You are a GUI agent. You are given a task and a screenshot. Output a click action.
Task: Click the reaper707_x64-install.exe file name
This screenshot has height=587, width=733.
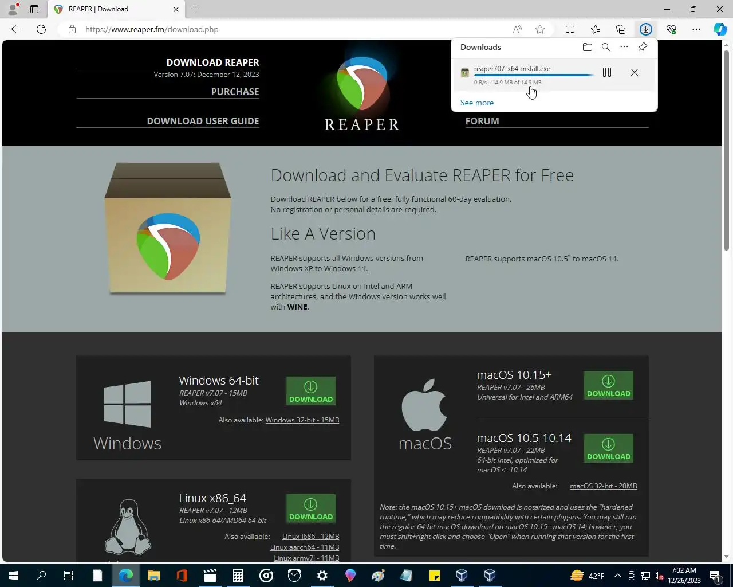pos(512,69)
